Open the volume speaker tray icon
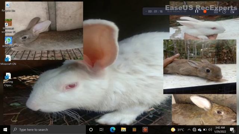 pyautogui.click(x=210, y=130)
